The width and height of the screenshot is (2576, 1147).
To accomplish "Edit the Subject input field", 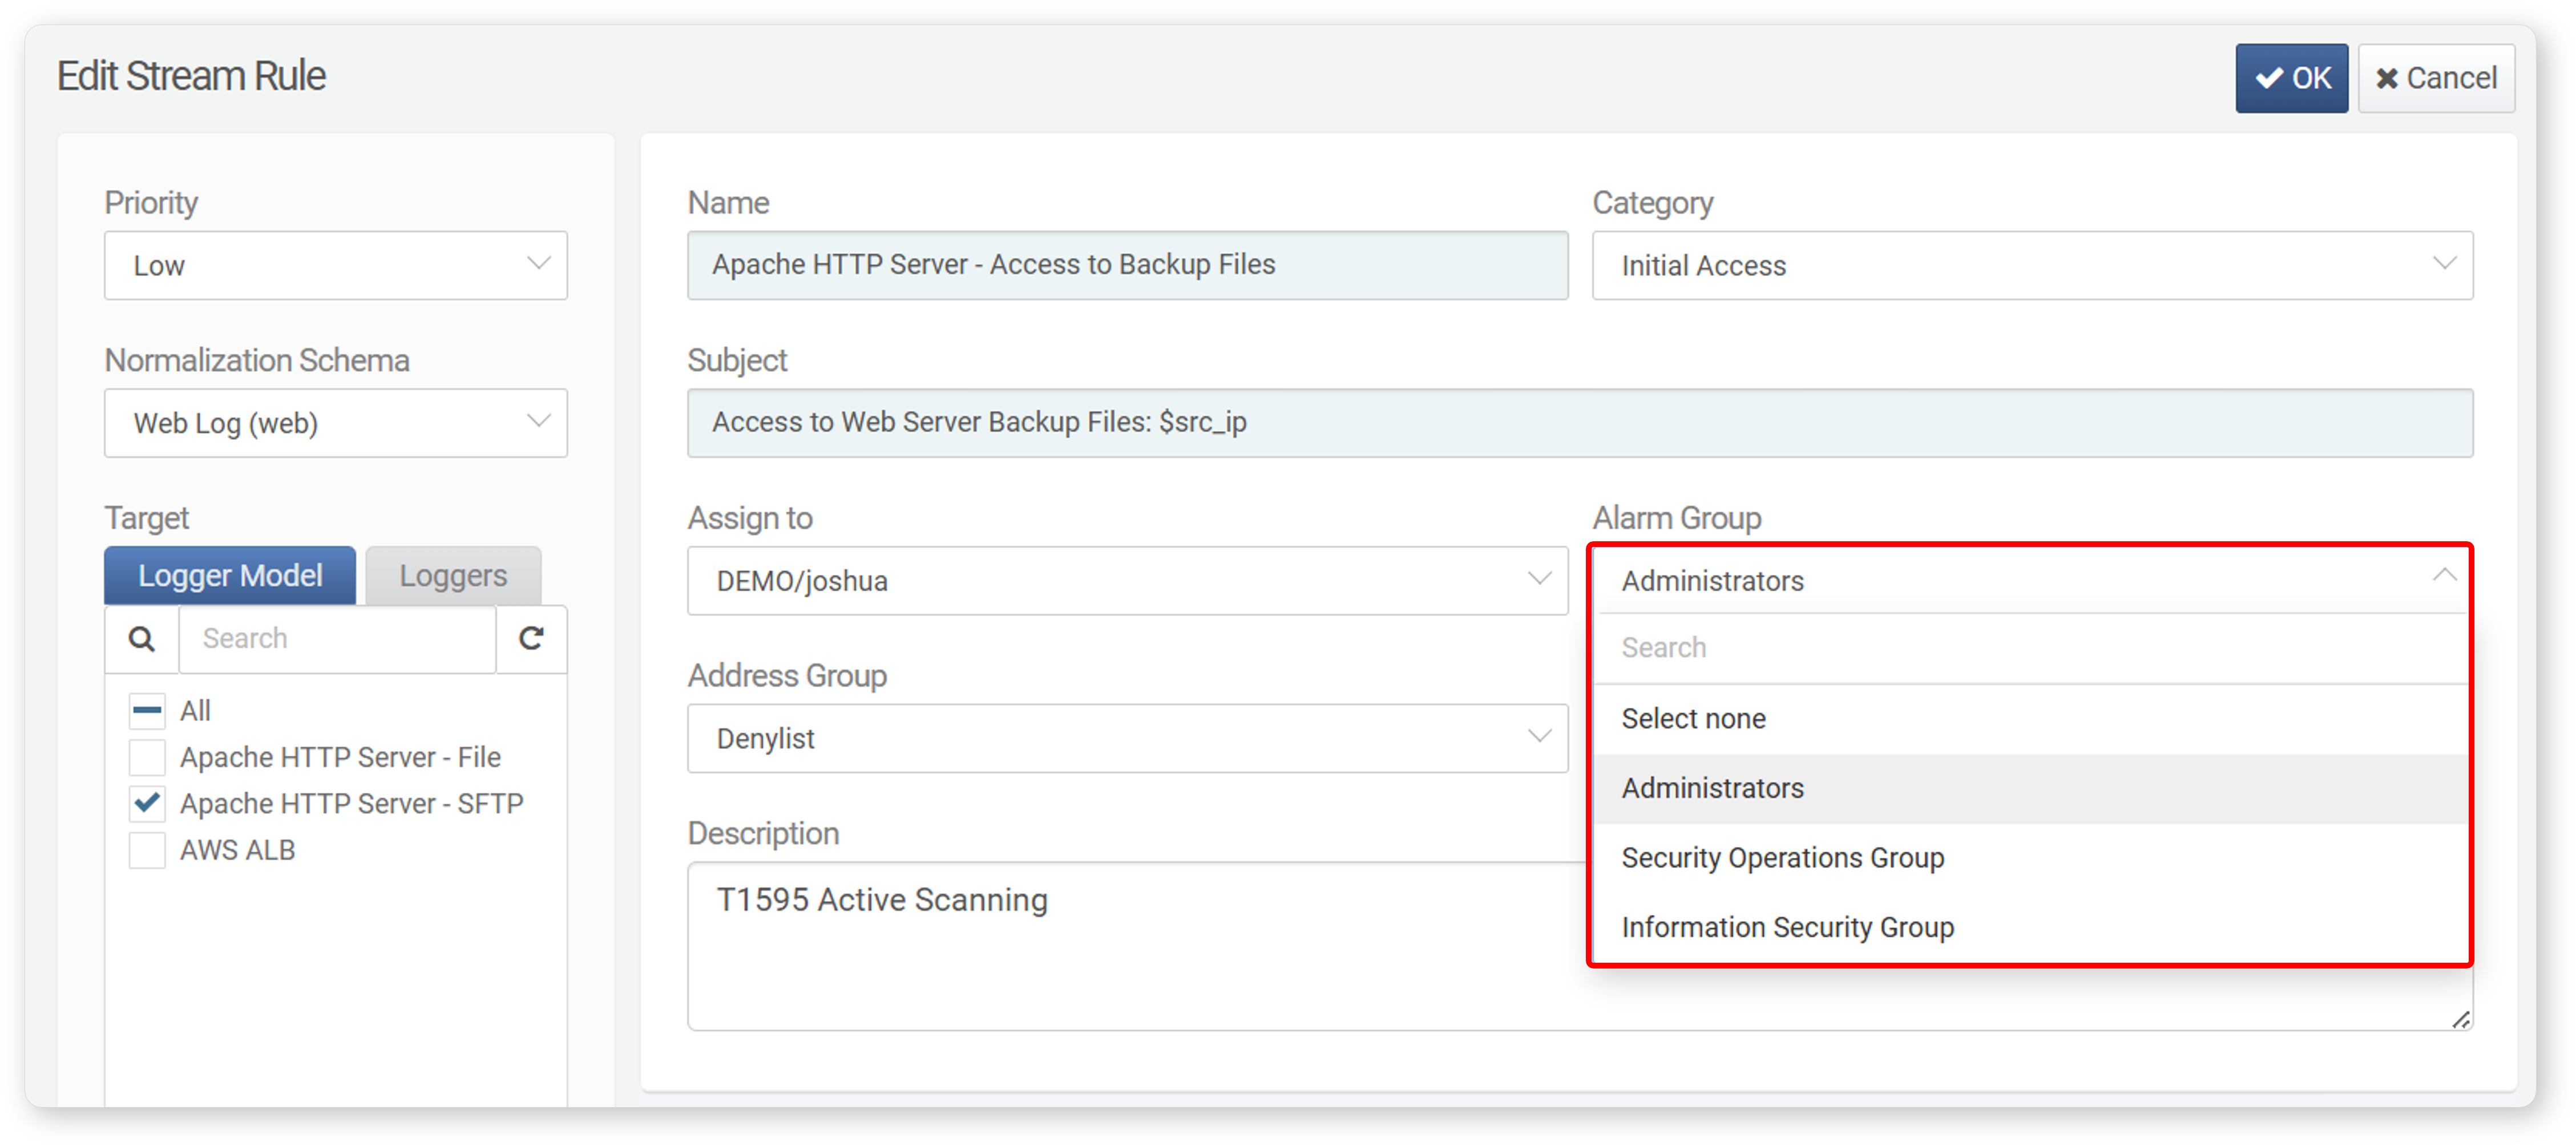I will pyautogui.click(x=1580, y=424).
